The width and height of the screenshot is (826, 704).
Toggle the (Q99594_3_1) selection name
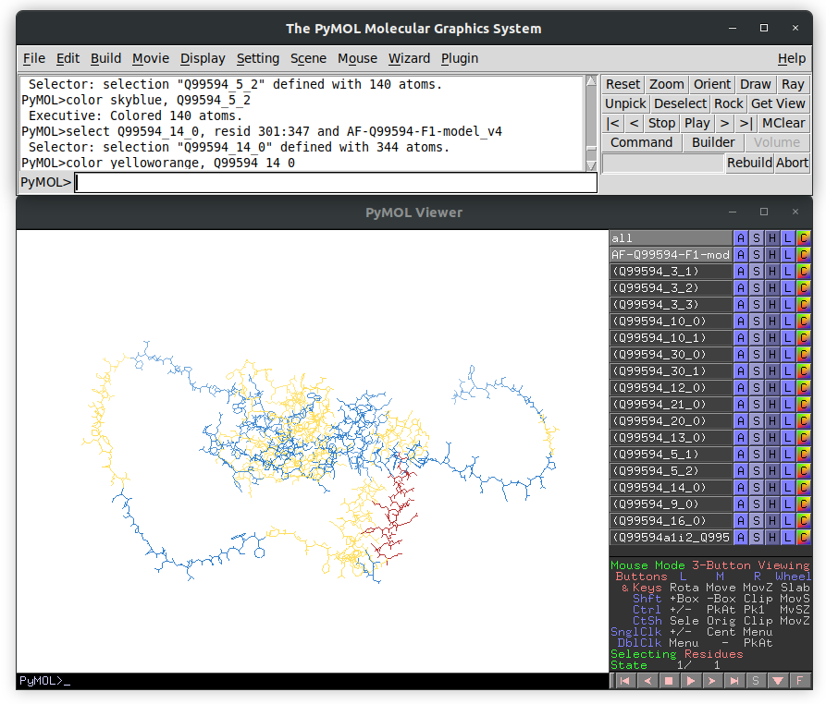pyautogui.click(x=671, y=272)
